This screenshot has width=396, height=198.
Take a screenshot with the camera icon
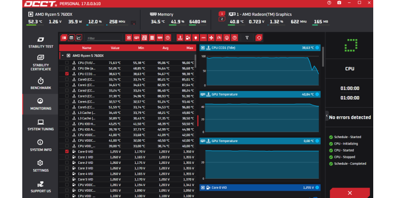pyautogui.click(x=339, y=3)
